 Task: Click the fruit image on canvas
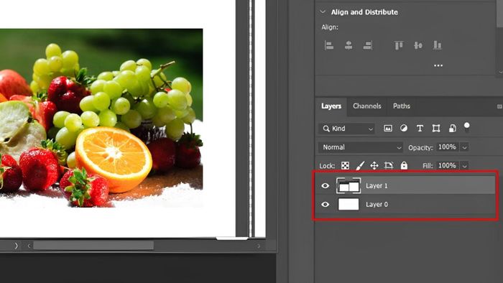101,118
